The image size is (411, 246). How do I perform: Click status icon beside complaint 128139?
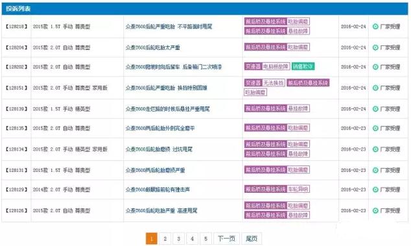(375, 109)
